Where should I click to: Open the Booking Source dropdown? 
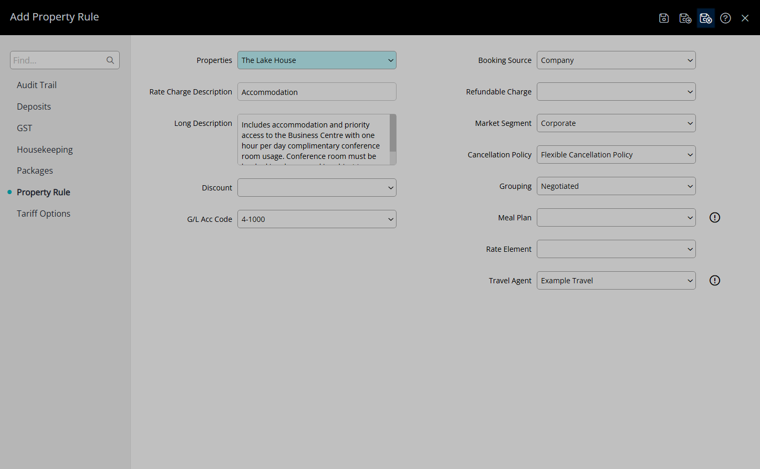pos(616,60)
